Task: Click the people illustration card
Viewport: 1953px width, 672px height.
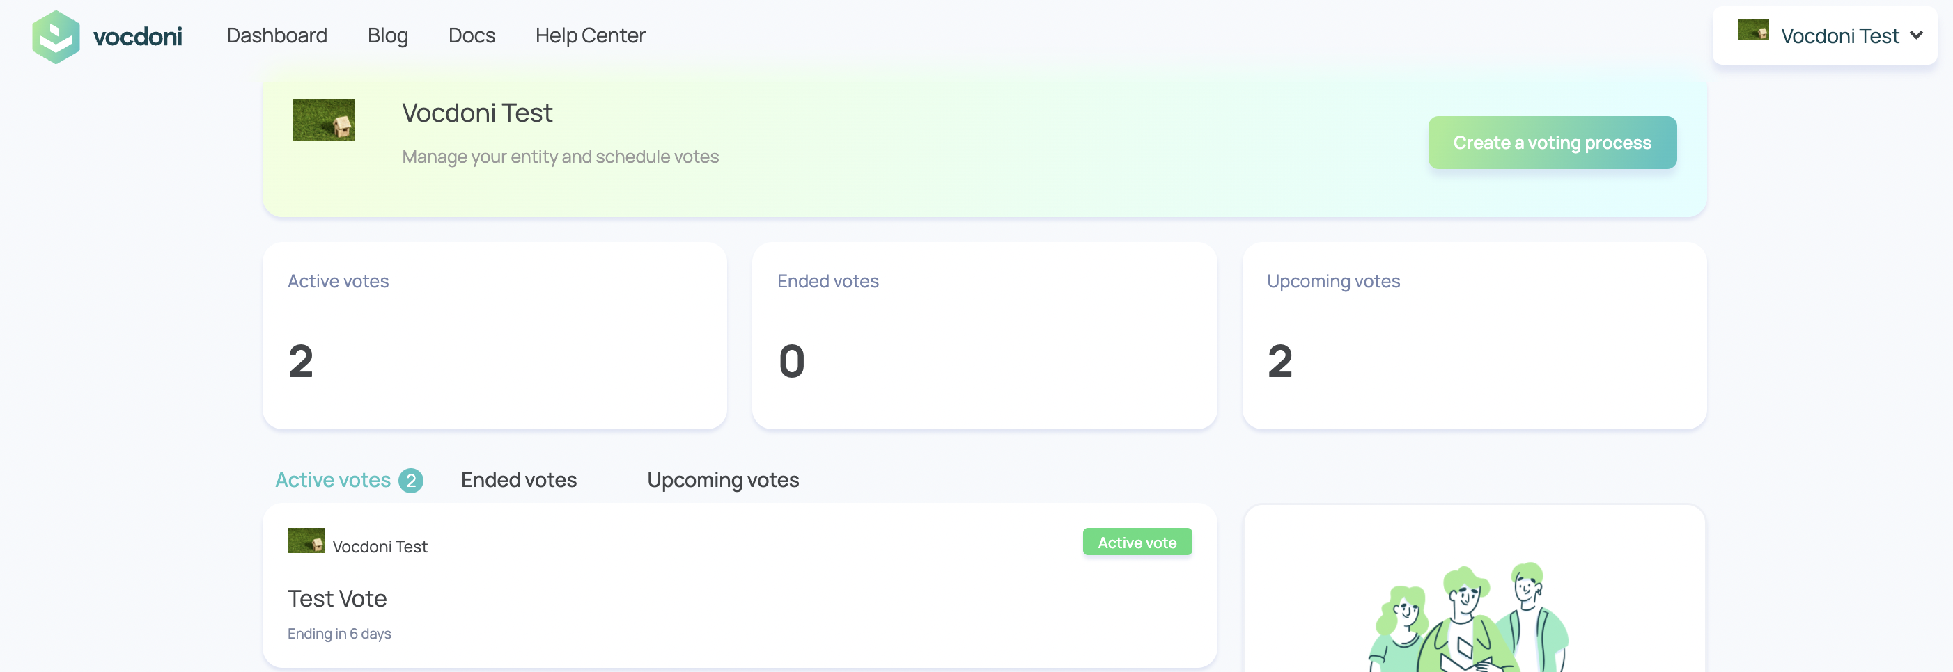Action: [1475, 589]
